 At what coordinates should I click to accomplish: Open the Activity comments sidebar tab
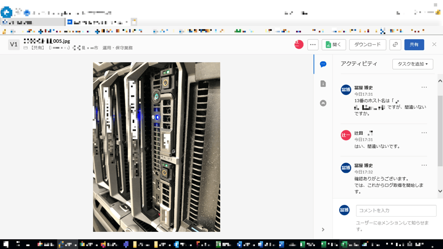(x=323, y=64)
